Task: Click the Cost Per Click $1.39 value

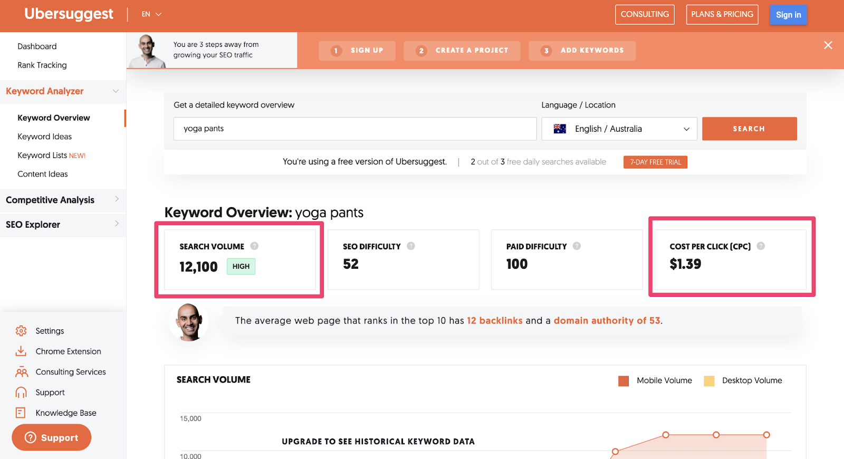Action: pos(685,264)
